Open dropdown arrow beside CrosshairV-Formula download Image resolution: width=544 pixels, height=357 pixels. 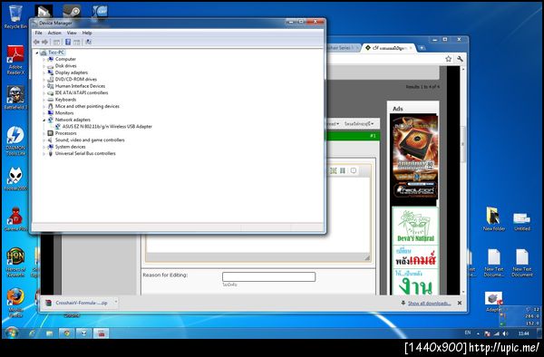pos(115,302)
